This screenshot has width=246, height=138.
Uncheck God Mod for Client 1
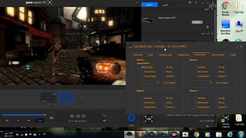pos(142,67)
